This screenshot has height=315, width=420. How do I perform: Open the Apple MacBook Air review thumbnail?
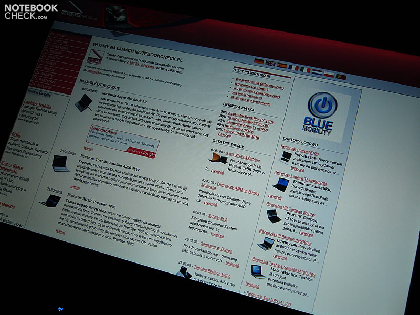83,102
